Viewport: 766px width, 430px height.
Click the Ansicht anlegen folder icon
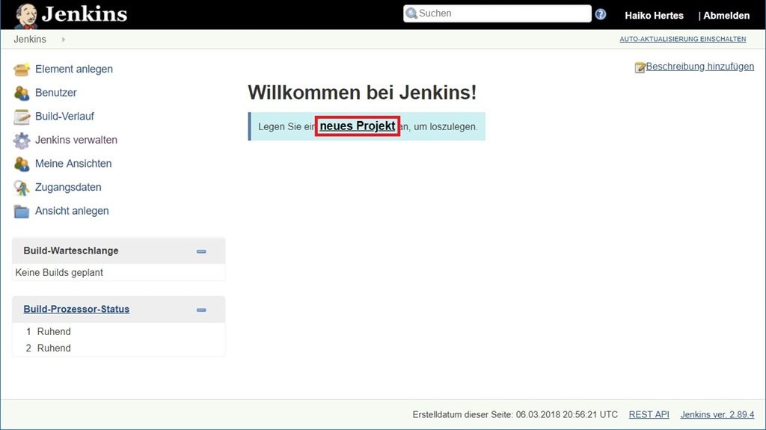22,212
